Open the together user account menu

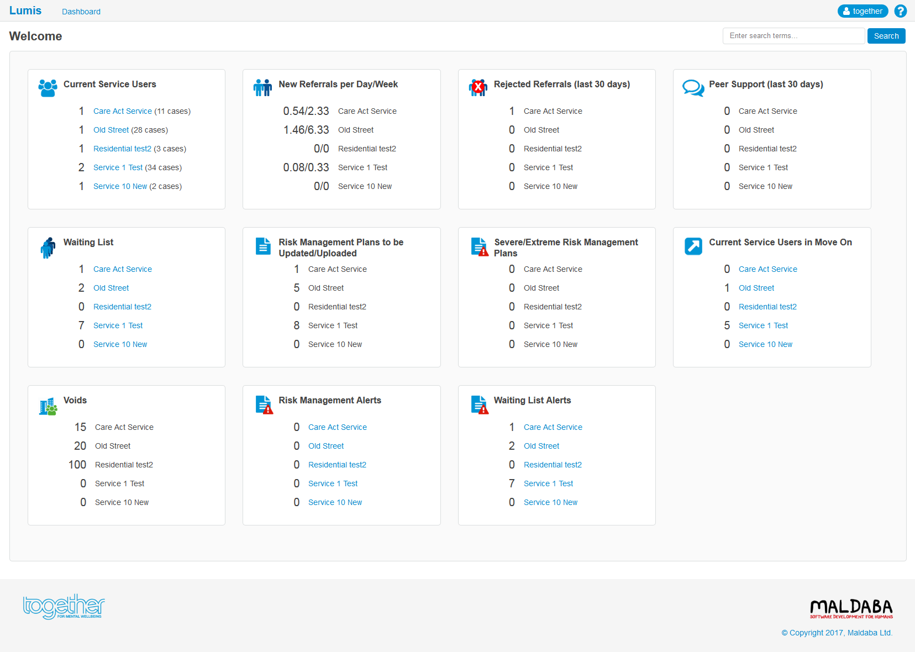[863, 11]
